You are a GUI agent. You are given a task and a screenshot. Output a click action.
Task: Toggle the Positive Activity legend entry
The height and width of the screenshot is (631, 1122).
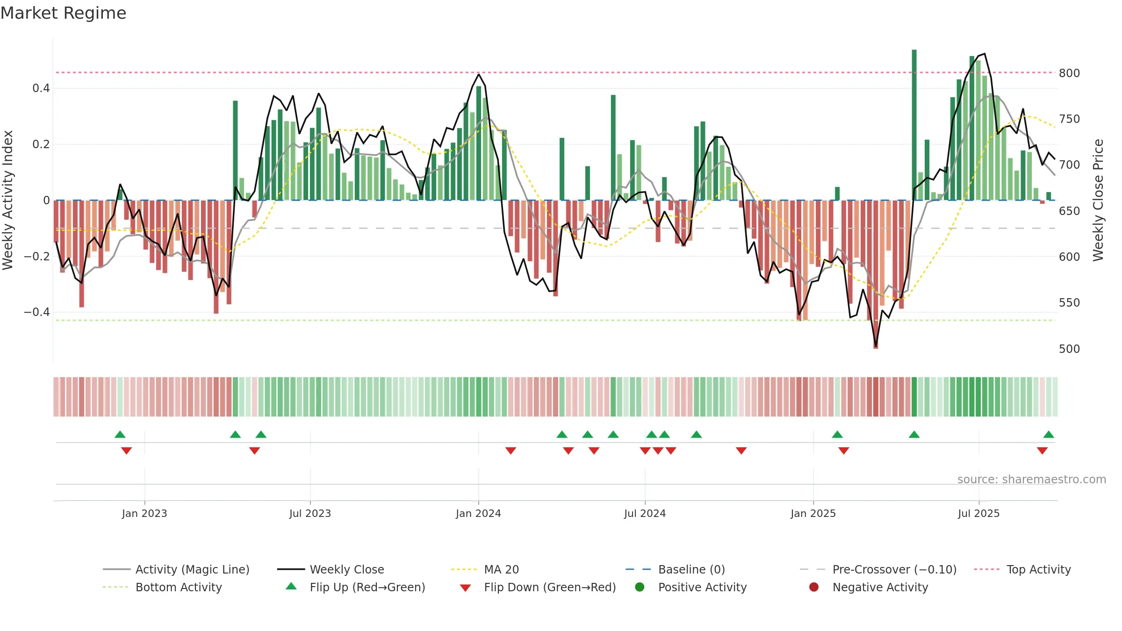pos(690,587)
